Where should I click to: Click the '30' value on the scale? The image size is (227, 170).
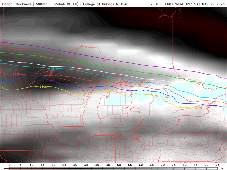click(75, 165)
